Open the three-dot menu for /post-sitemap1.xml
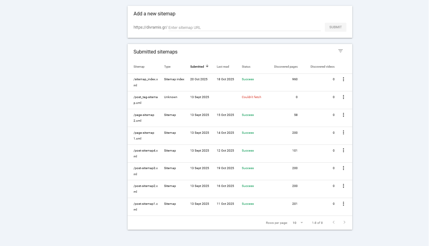The image size is (429, 246). (343, 204)
